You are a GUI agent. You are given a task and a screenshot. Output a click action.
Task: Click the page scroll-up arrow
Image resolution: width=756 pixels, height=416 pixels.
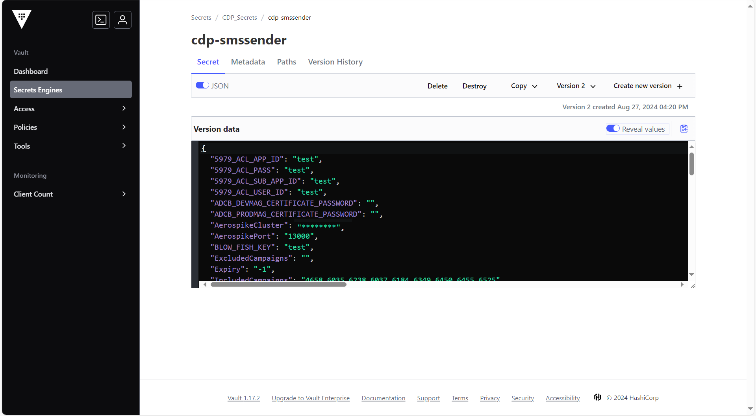point(750,6)
